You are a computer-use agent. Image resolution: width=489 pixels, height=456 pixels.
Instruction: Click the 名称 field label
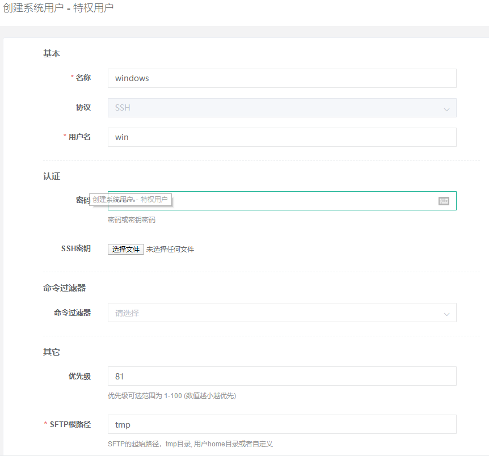(83, 78)
